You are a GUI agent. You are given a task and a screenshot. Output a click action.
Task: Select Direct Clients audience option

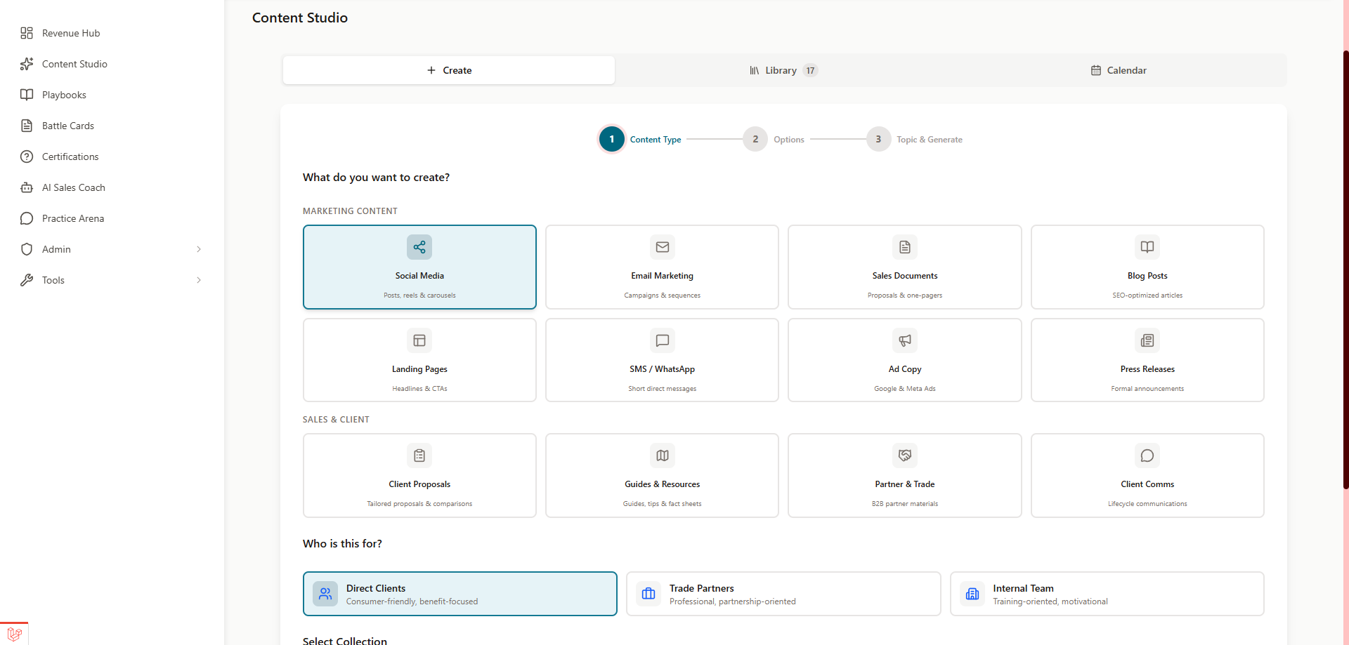click(x=460, y=594)
